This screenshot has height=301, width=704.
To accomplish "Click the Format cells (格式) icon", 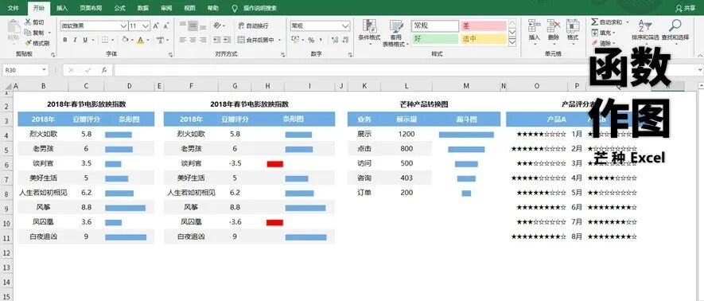I will click(x=573, y=25).
